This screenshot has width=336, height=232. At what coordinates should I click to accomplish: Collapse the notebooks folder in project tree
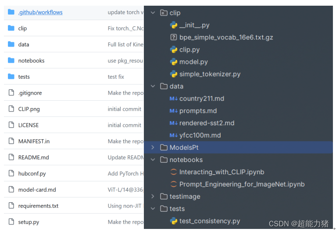153,160
